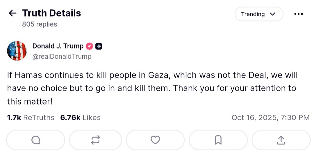This screenshot has width=314, height=156.
Task: Open the three-dot more options menu
Action: [299, 14]
